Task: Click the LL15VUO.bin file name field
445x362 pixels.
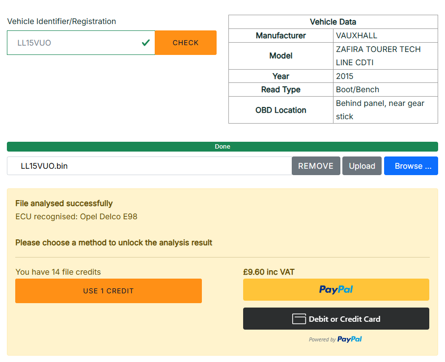Action: (x=147, y=166)
